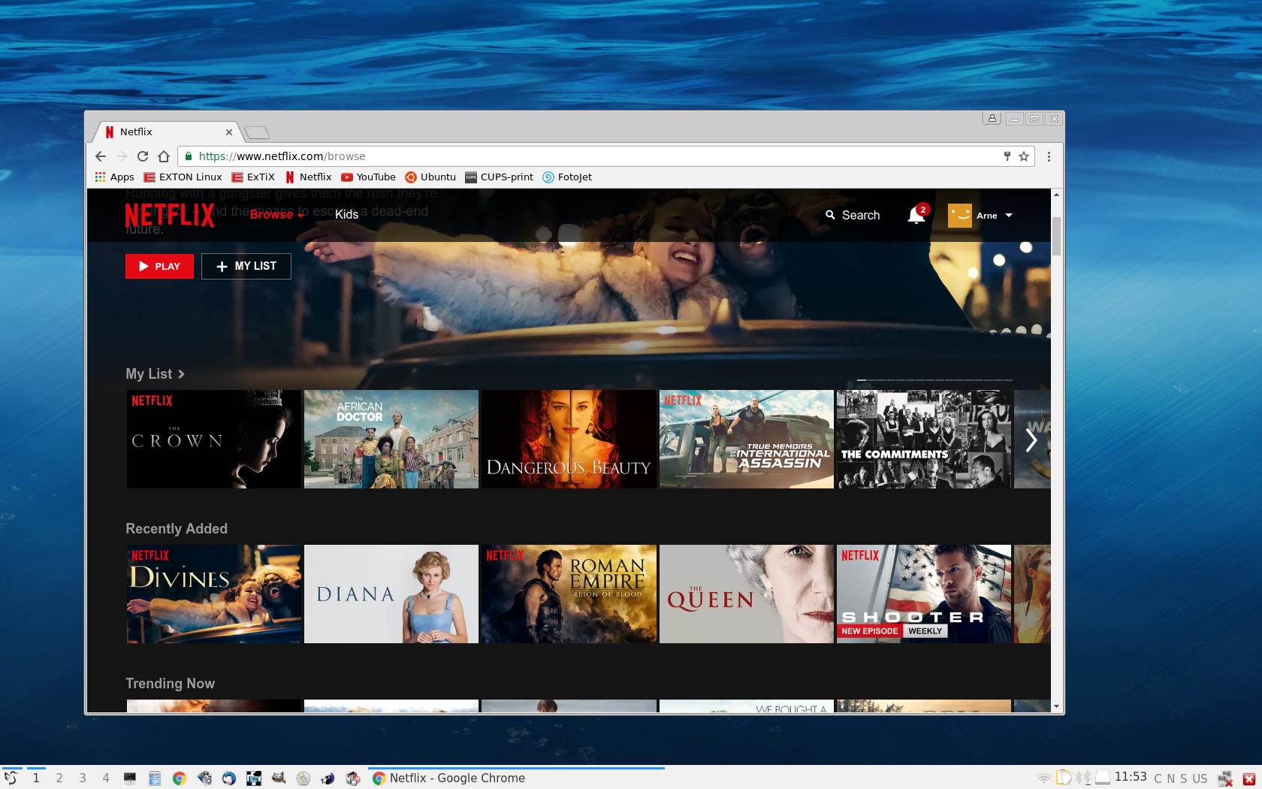
Task: Click the Arne profile avatar
Action: 959,215
